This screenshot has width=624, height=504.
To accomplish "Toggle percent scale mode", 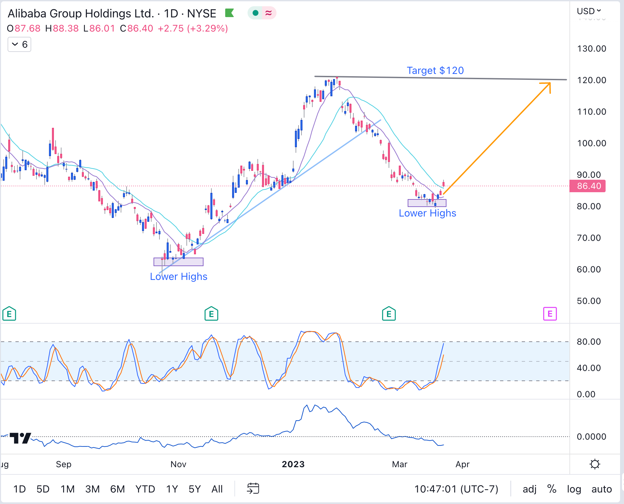I will pos(552,489).
